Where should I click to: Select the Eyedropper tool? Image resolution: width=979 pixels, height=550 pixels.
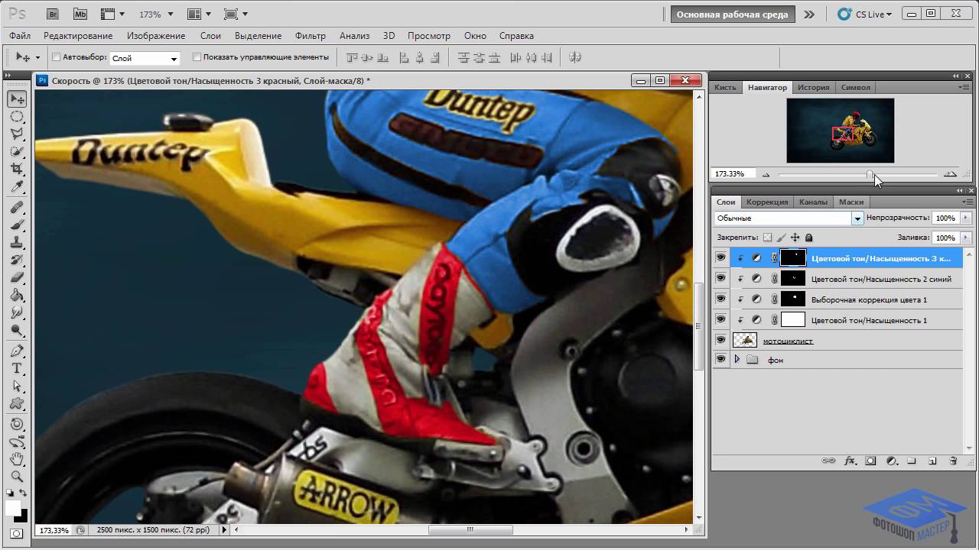pos(17,186)
